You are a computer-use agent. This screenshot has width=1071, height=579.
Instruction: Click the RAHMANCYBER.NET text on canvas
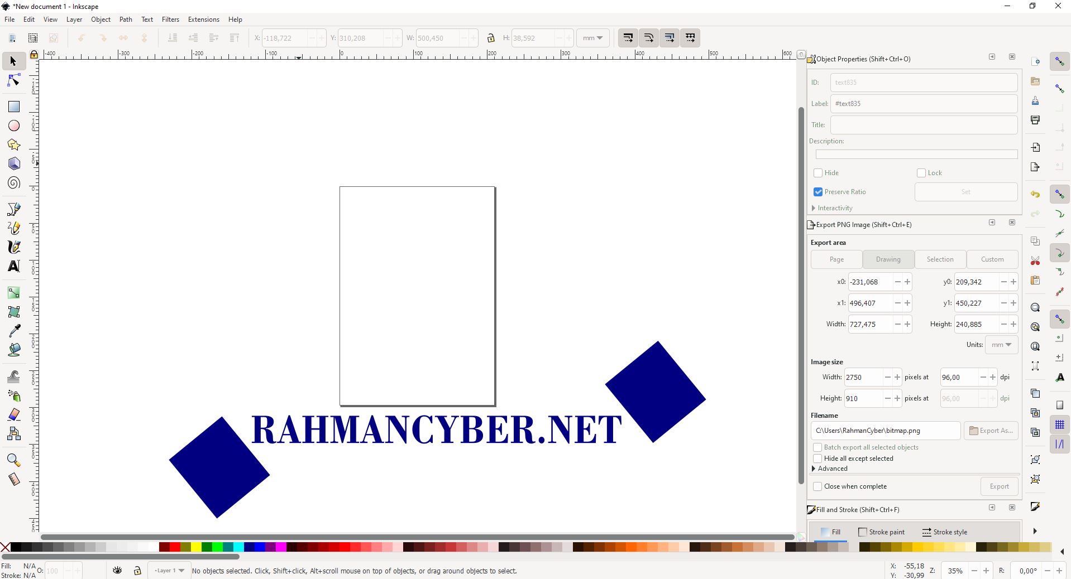click(437, 430)
